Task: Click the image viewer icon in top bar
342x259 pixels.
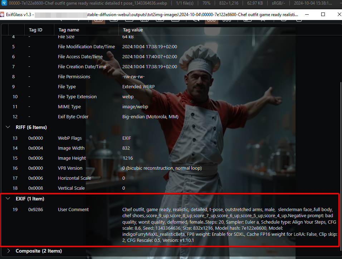Action: (4, 3)
